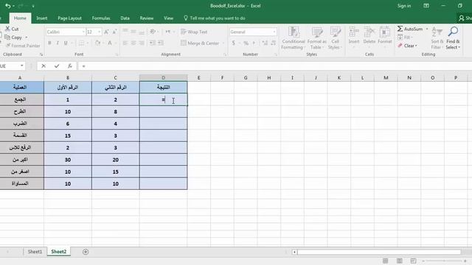Click the Copy command in the Clipboard group
Viewport: 472px width, 265px height.
(13, 38)
